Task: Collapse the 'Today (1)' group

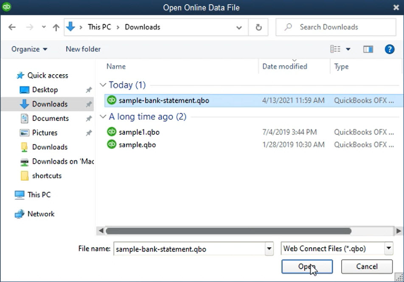Action: [103, 85]
